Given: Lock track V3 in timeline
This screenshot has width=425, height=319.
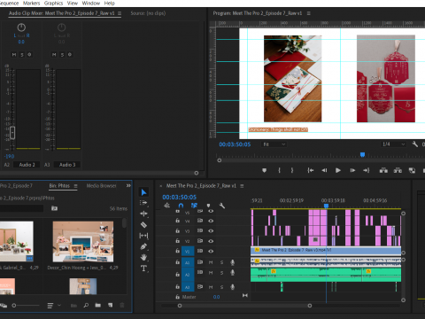Looking at the screenshot, I should (x=177, y=230).
